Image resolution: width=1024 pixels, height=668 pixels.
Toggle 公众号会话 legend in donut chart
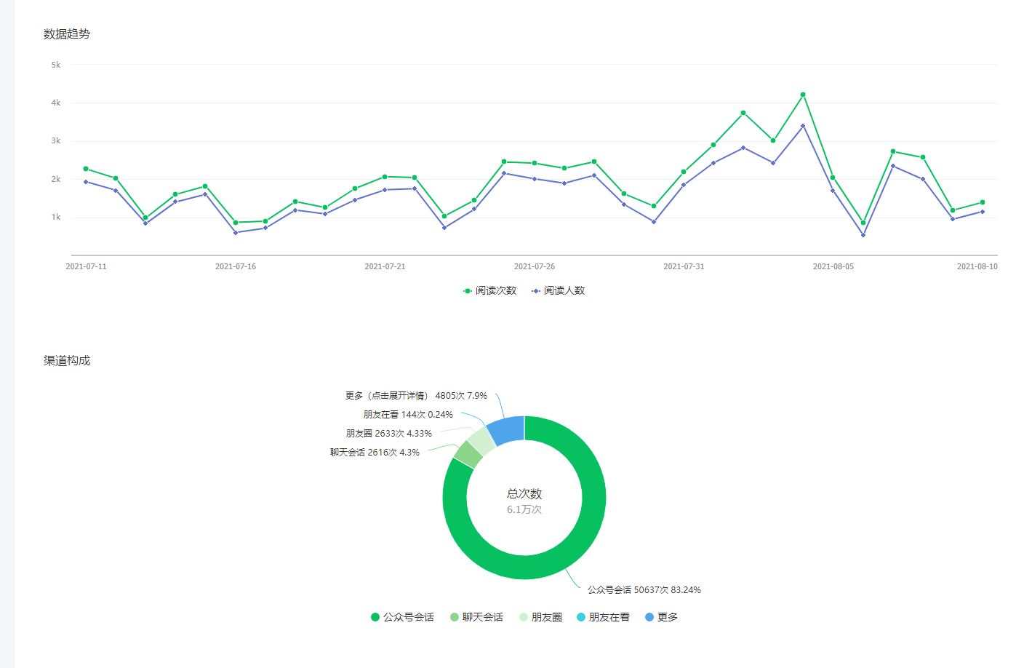click(402, 617)
